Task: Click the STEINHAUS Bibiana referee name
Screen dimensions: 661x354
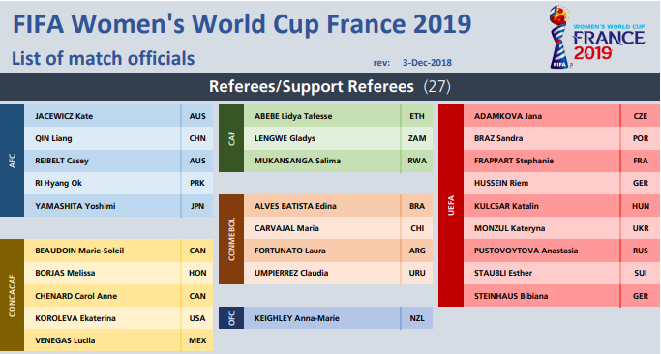Action: coord(511,296)
